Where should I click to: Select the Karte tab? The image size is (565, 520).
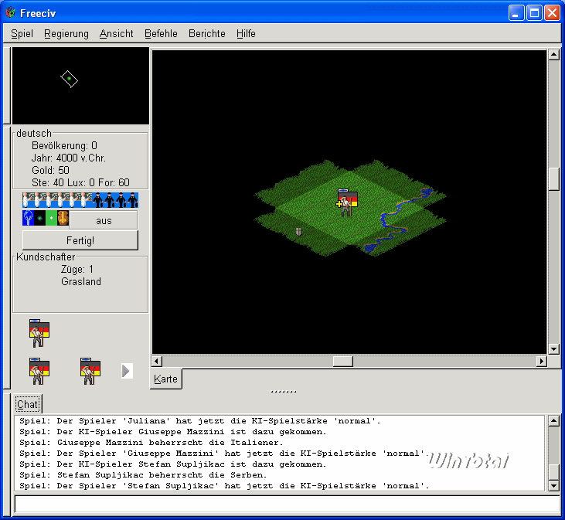coord(165,379)
